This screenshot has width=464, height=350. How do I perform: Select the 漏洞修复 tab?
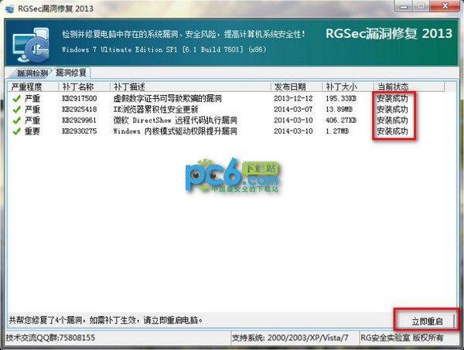(x=71, y=73)
